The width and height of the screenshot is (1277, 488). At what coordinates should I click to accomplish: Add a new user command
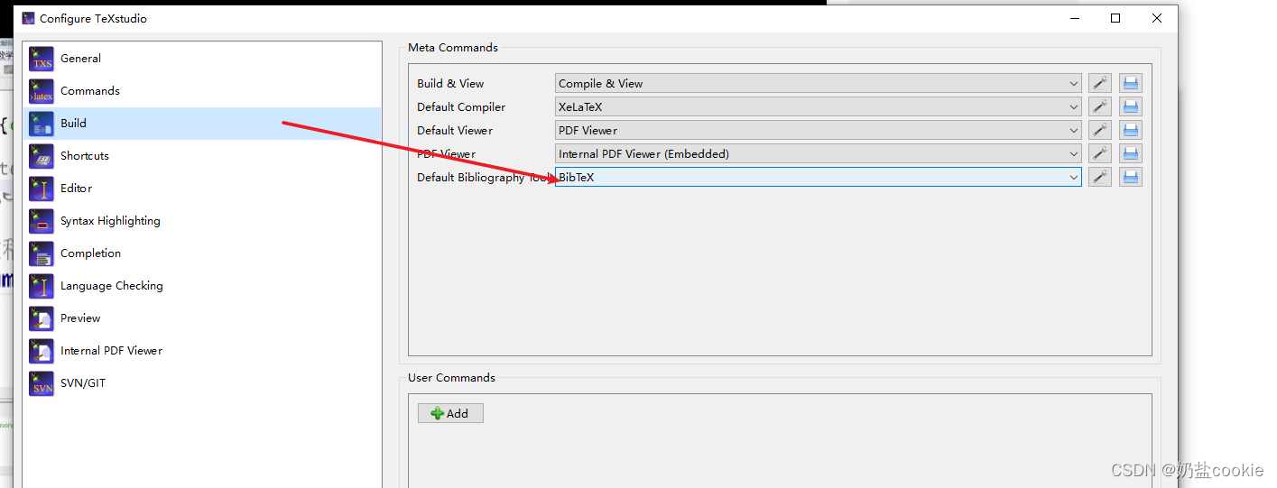click(x=450, y=413)
